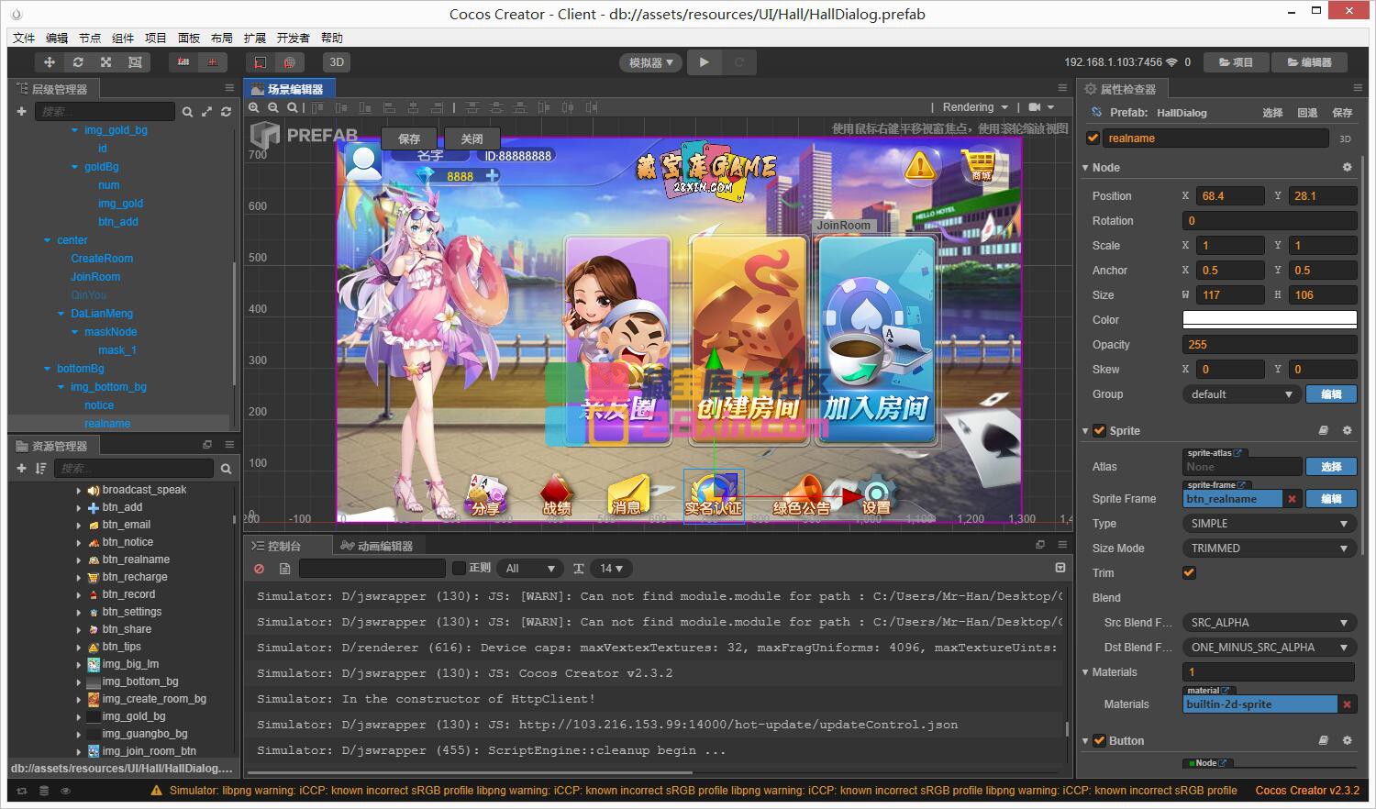This screenshot has width=1376, height=809.
Task: Add new asset with plus icon
Action: (x=21, y=469)
